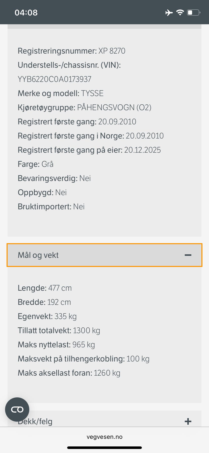The width and height of the screenshot is (209, 453).
Task: Click the Merke og modell TYSSE line
Action: coord(61,93)
